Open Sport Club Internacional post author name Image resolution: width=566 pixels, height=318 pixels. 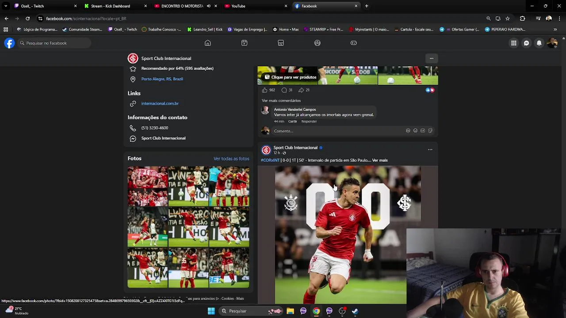[295, 148]
